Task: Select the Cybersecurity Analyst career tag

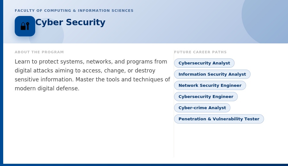Action: (x=204, y=63)
